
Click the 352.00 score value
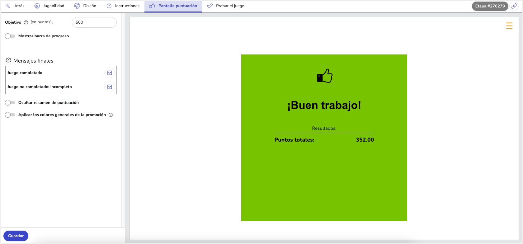tap(365, 140)
